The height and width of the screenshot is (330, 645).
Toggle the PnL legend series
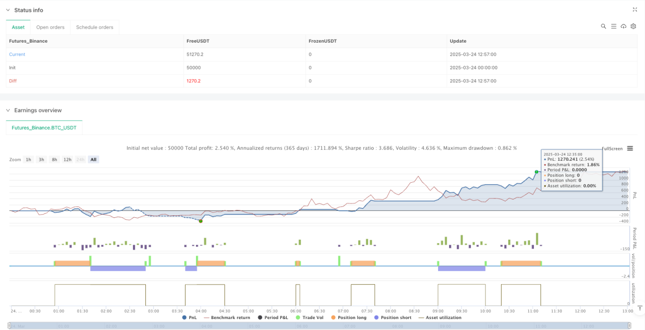(x=190, y=318)
